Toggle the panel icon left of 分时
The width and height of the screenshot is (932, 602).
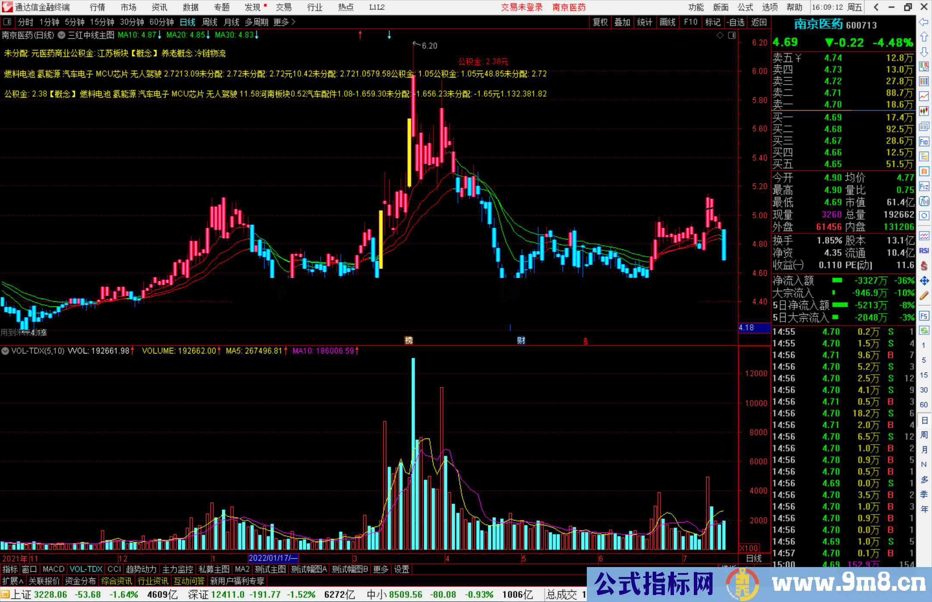pyautogui.click(x=7, y=22)
